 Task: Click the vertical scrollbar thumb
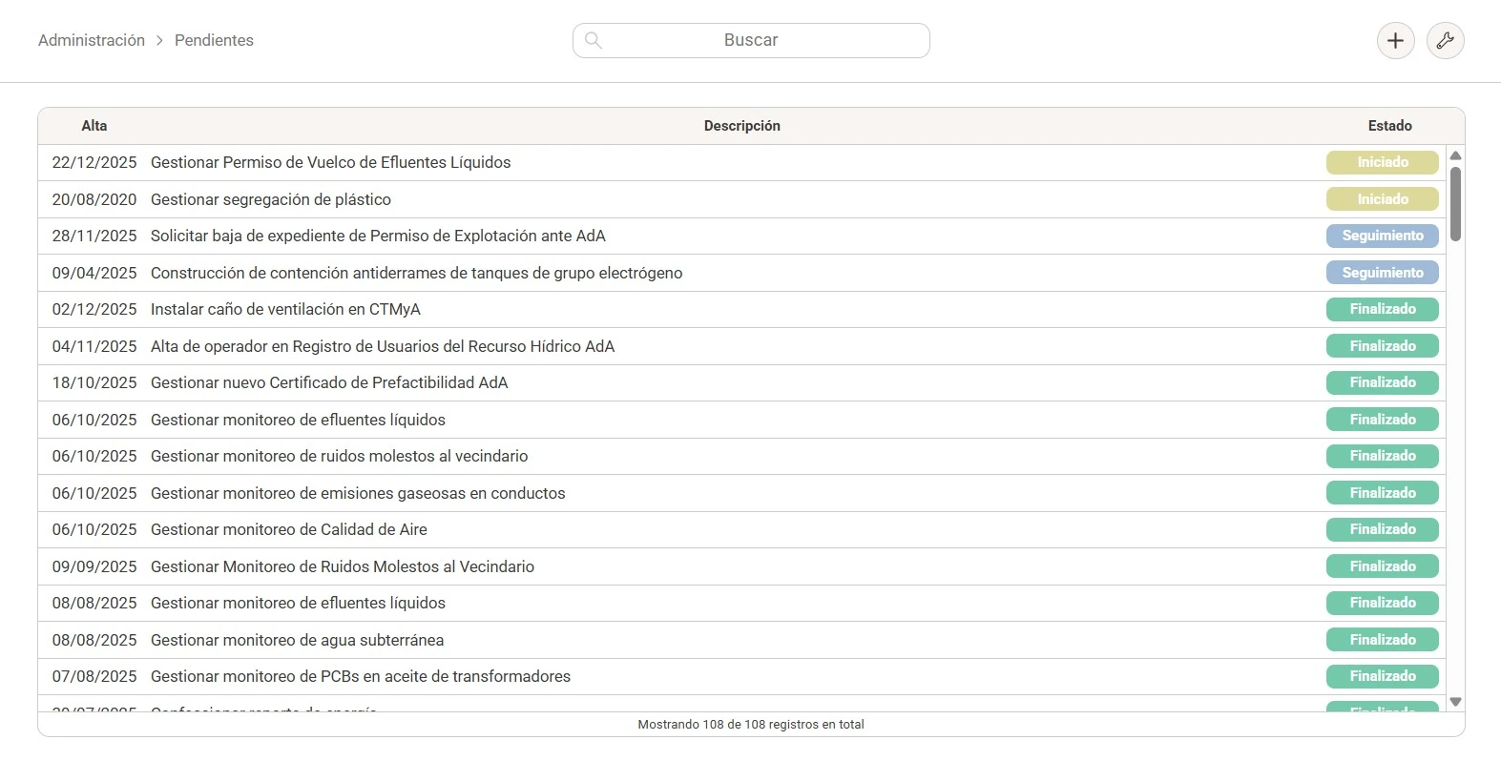tap(1455, 203)
